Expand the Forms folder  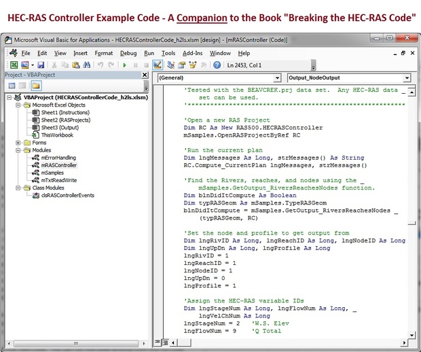(x=18, y=143)
